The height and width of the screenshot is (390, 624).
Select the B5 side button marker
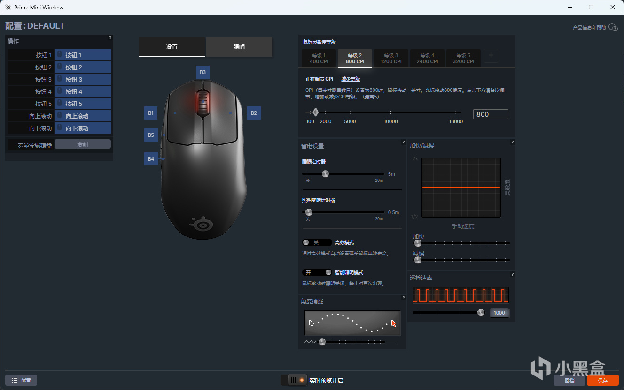[151, 135]
